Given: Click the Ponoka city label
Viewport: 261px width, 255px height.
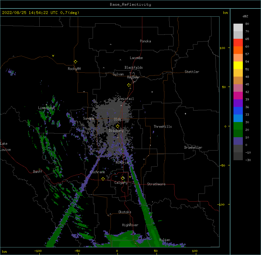Looking at the screenshot, I should coord(145,41).
